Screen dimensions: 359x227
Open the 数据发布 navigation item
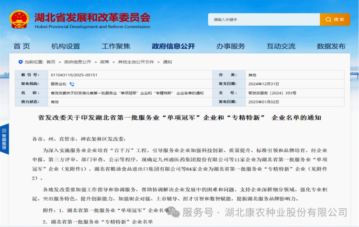pyautogui.click(x=331, y=46)
